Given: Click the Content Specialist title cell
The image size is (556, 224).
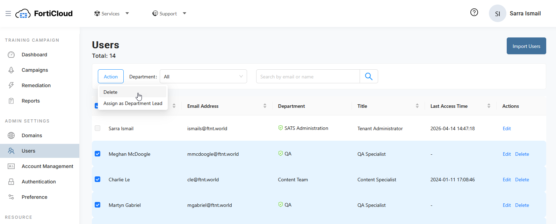Looking at the screenshot, I should point(377,180).
